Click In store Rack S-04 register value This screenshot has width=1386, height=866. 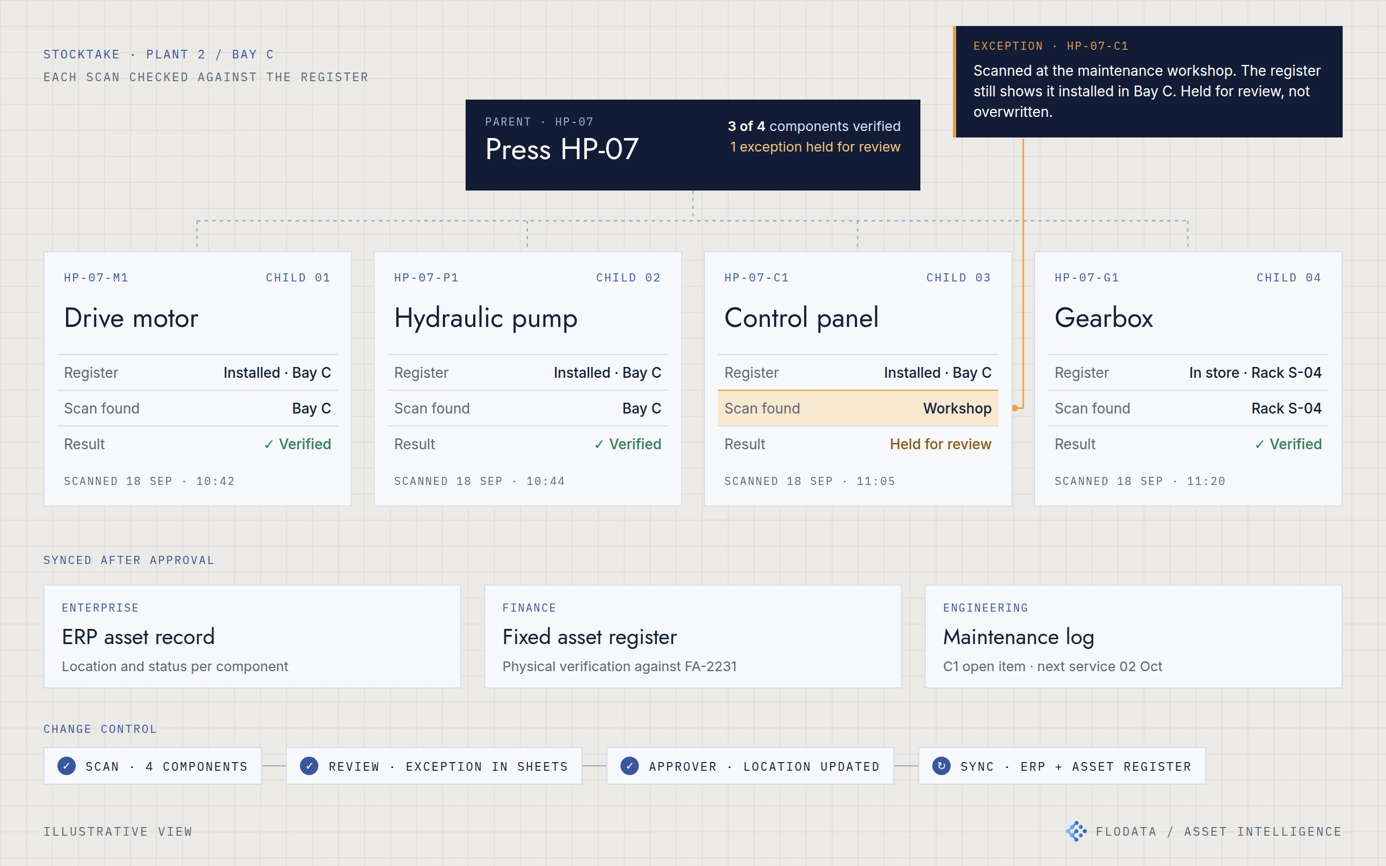pyautogui.click(x=1255, y=373)
